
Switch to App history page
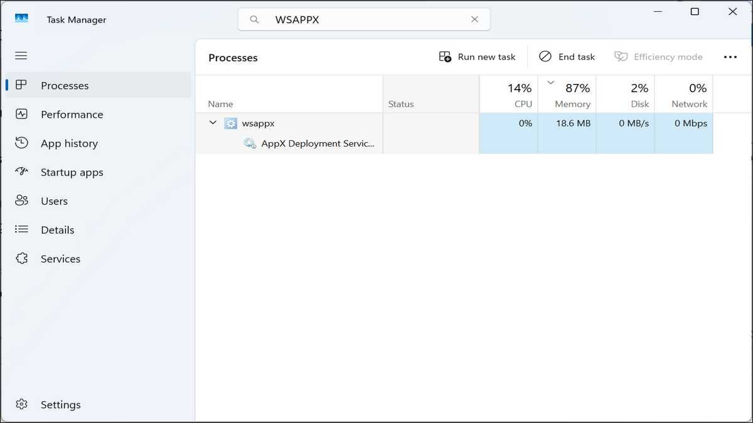click(x=69, y=144)
